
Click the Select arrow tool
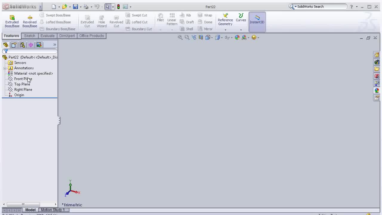pos(107,7)
